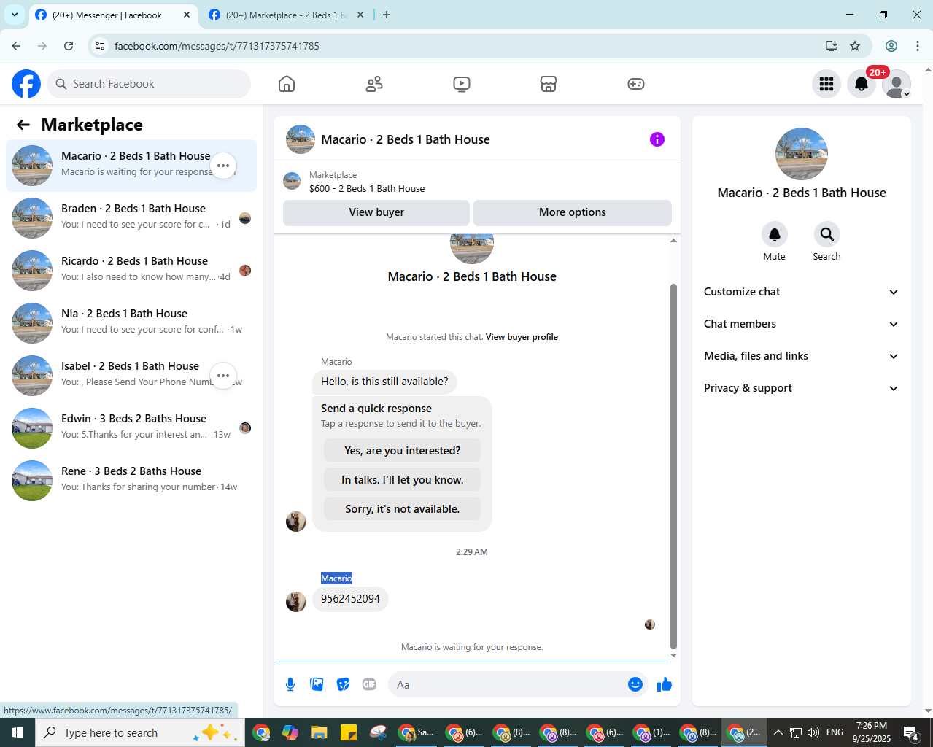Click the browser back button
This screenshot has width=933, height=747.
(16, 46)
